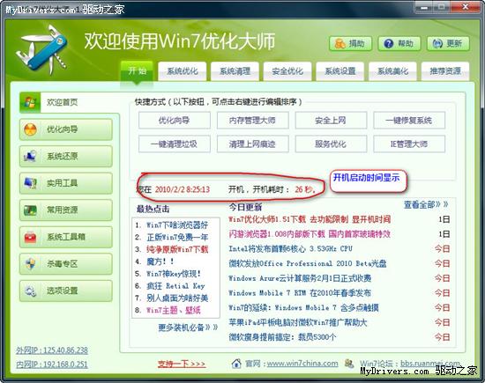Click the 外网IP: 125.40.86.238 link
The image size is (485, 383).
[52, 350]
